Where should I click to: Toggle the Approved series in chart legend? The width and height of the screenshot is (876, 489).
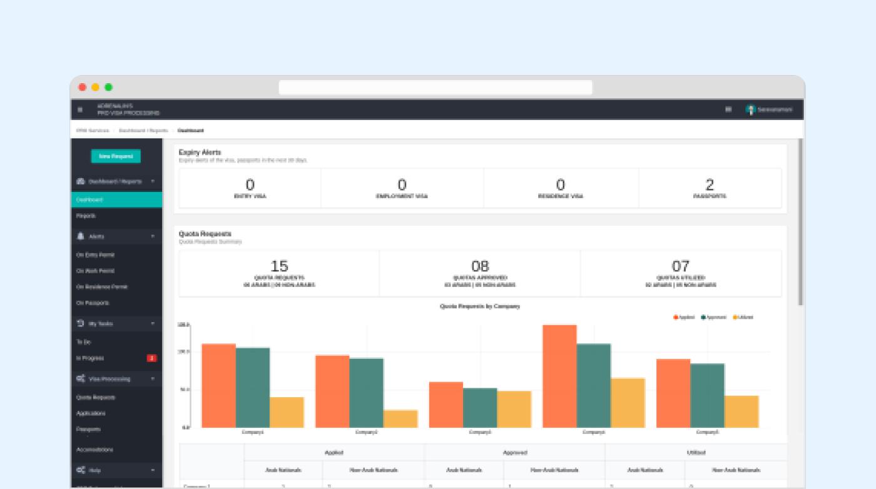714,317
